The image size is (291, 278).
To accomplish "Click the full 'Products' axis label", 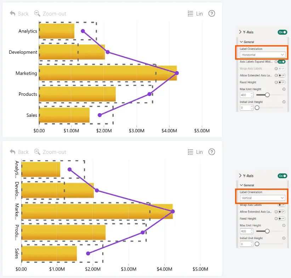I will 28,94.
